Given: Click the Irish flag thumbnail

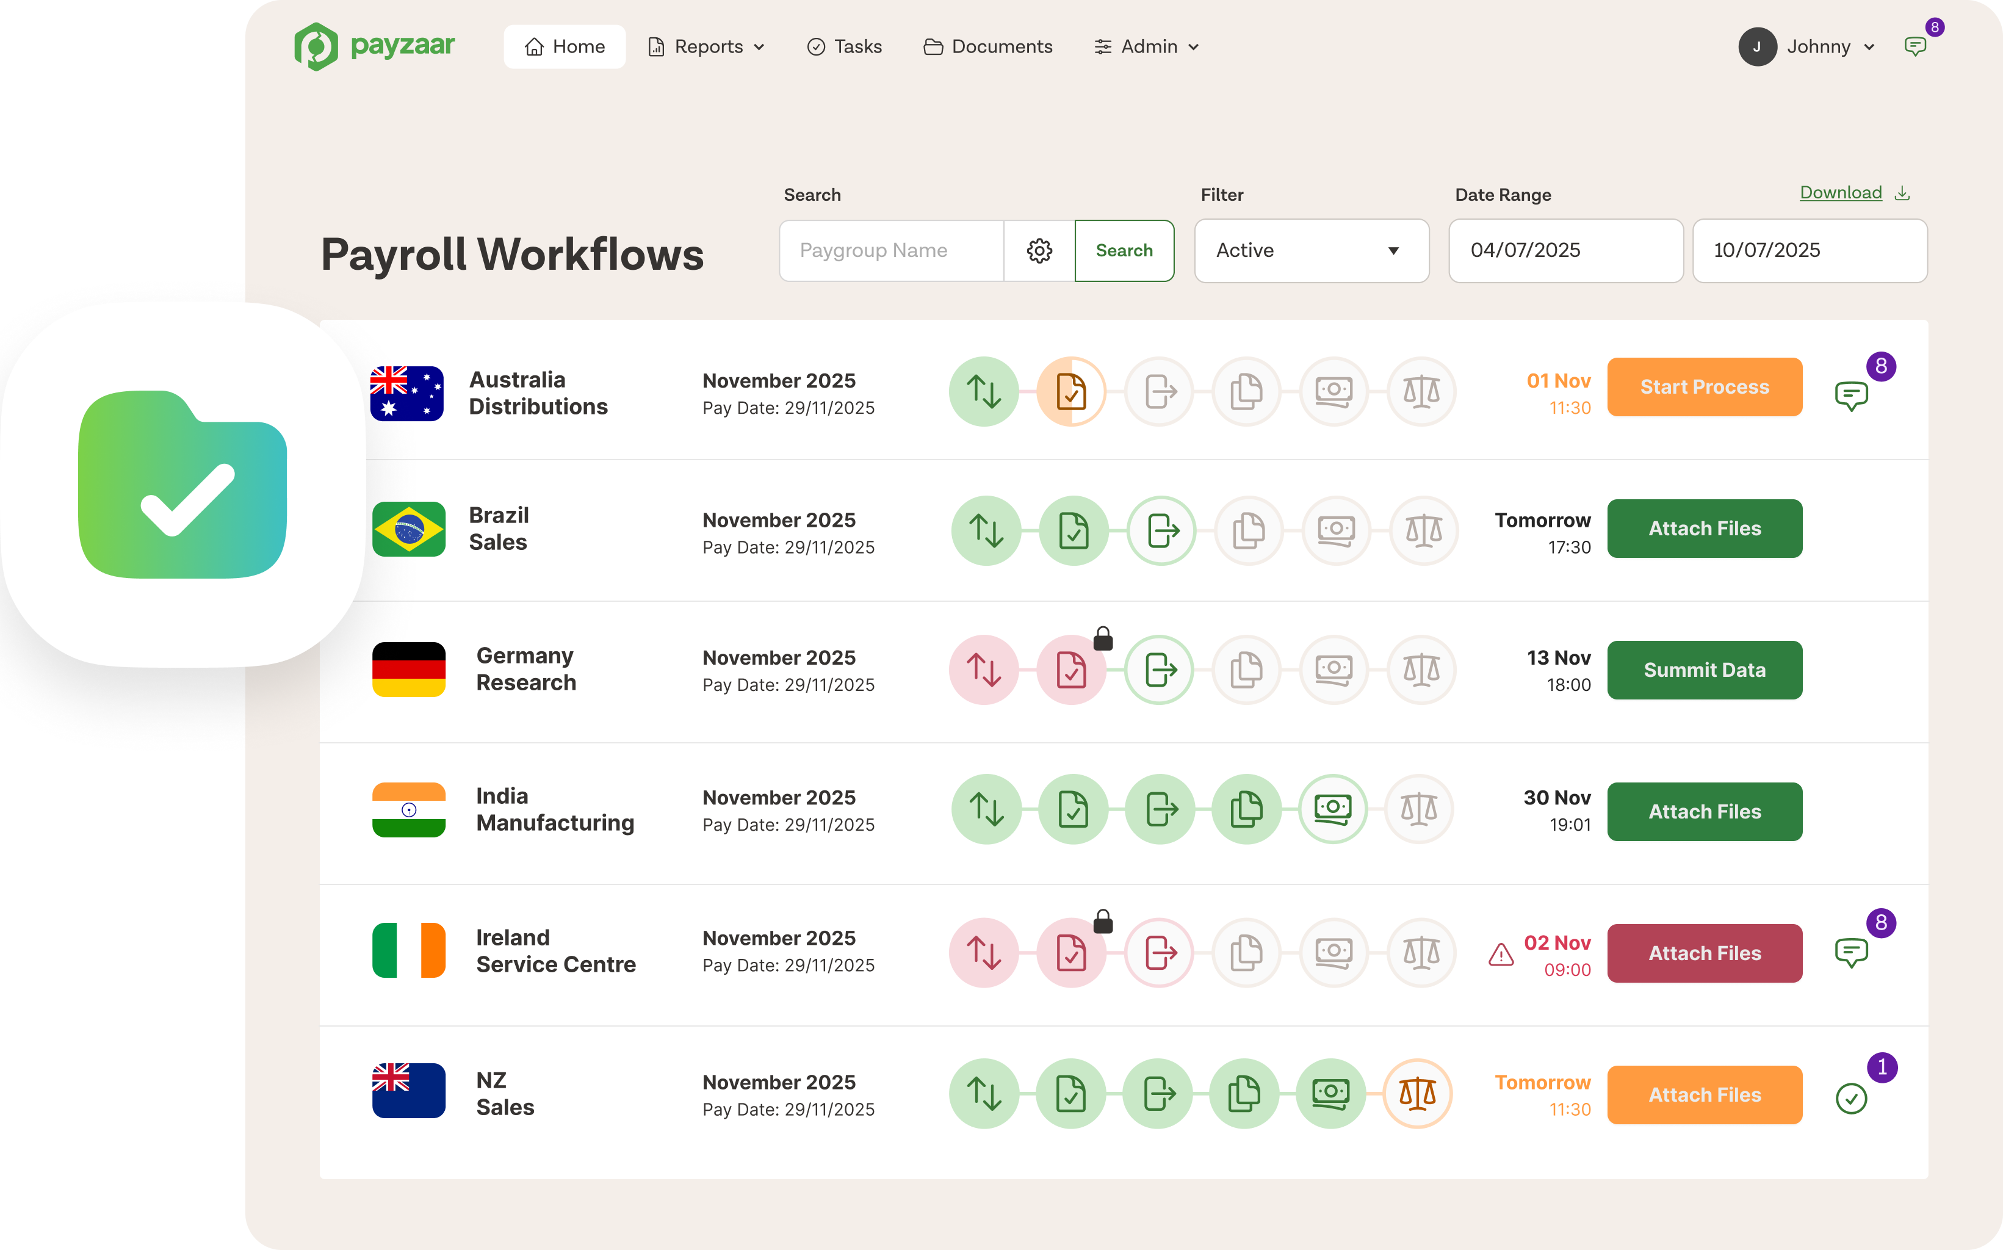Looking at the screenshot, I should click(x=408, y=951).
